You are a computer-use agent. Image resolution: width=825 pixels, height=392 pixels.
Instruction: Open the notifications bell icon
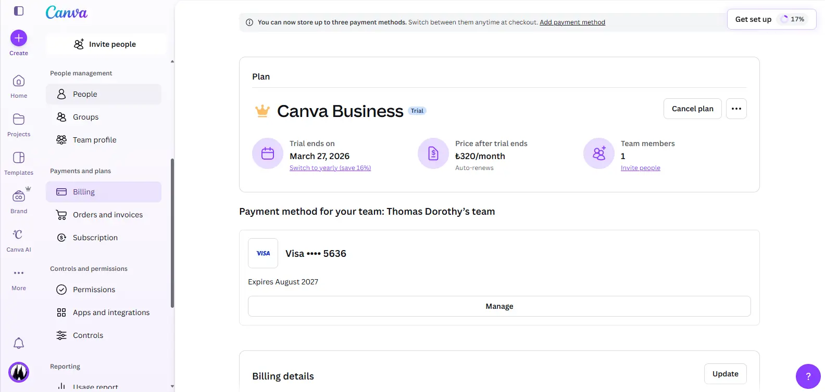click(x=19, y=343)
